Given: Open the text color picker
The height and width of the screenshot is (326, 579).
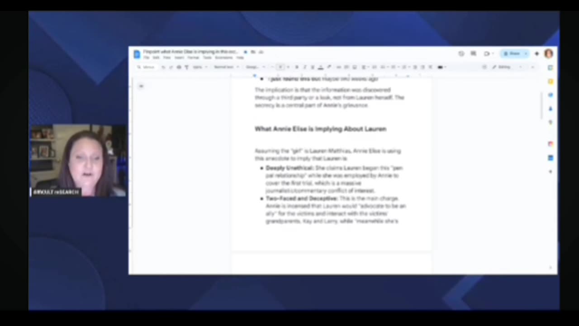Looking at the screenshot, I should click(x=320, y=67).
